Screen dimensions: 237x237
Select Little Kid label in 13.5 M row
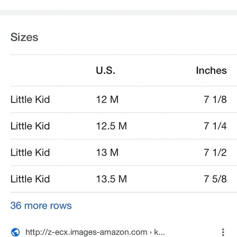(30, 179)
